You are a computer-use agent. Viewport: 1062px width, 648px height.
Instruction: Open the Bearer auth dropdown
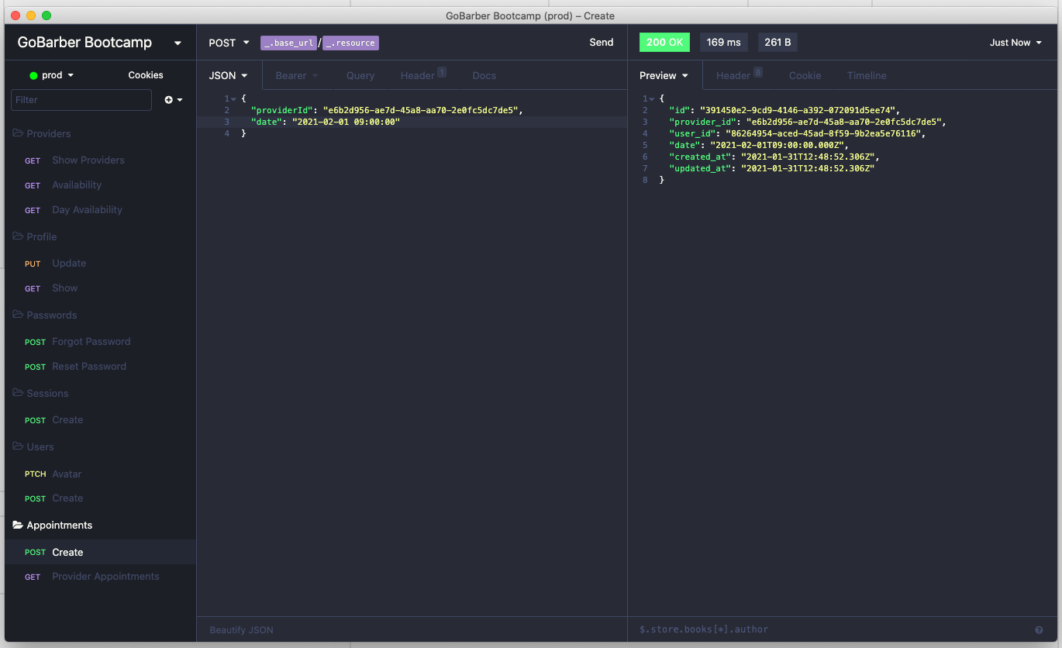coord(297,75)
